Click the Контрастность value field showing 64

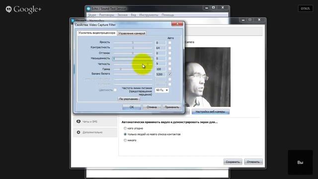pyautogui.click(x=160, y=48)
